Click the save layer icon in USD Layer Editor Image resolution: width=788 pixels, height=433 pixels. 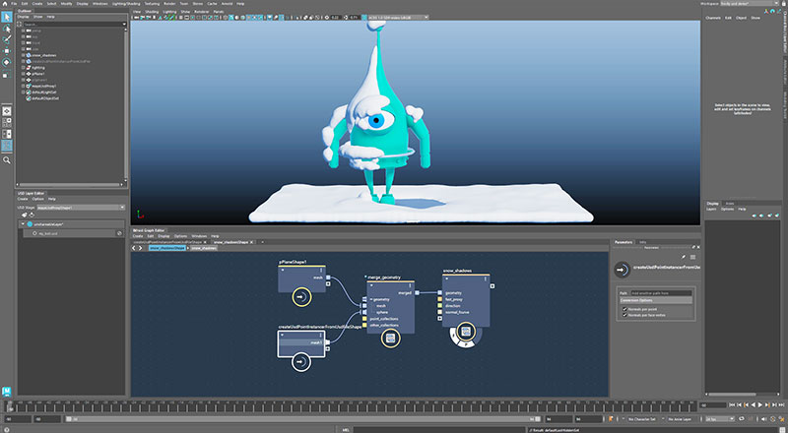tap(32, 215)
